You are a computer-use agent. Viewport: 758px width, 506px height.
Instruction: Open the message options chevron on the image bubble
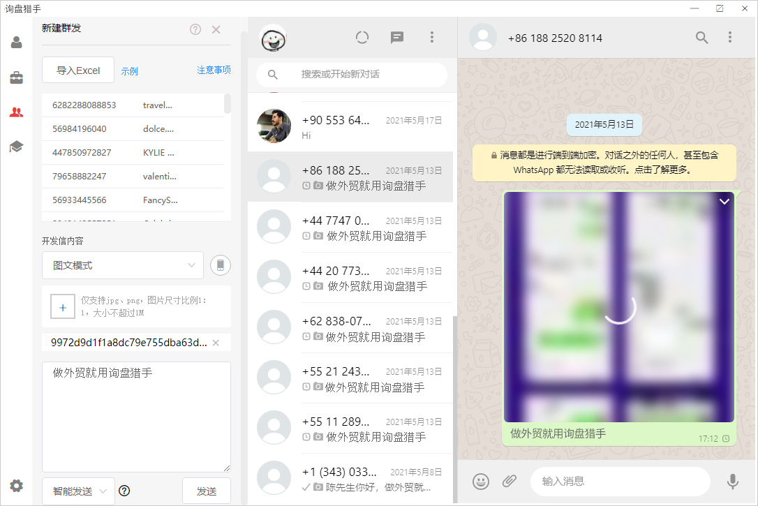tap(724, 202)
